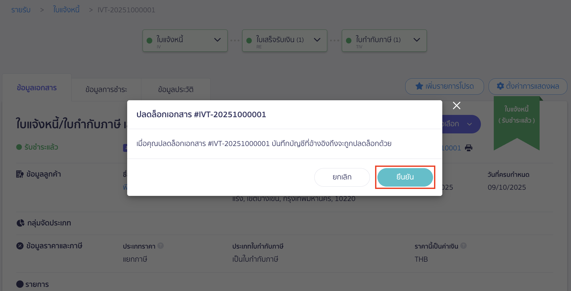Dismiss the unlock dialog with the X

click(456, 105)
